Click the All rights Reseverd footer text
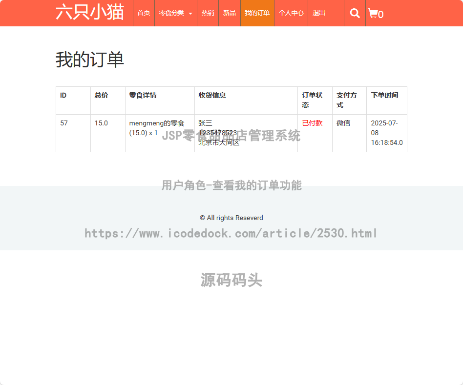463x385 pixels. click(231, 218)
